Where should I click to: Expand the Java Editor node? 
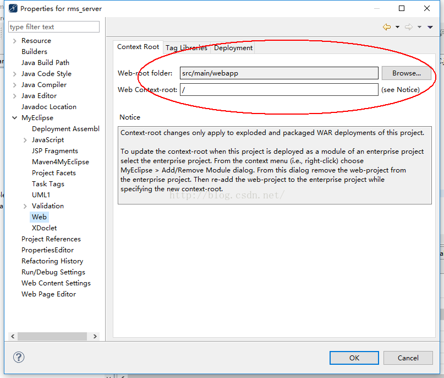pyautogui.click(x=15, y=96)
